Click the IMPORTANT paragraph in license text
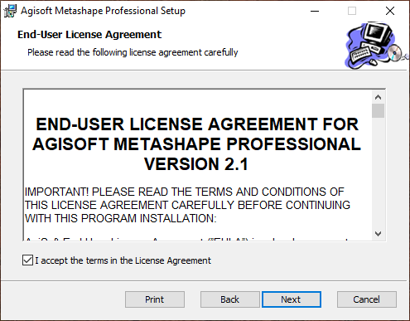410x321 pixels. [x=187, y=205]
